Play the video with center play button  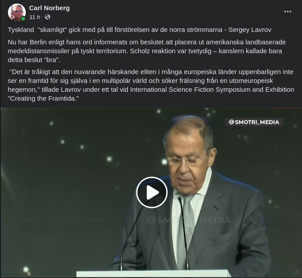[x=152, y=192]
